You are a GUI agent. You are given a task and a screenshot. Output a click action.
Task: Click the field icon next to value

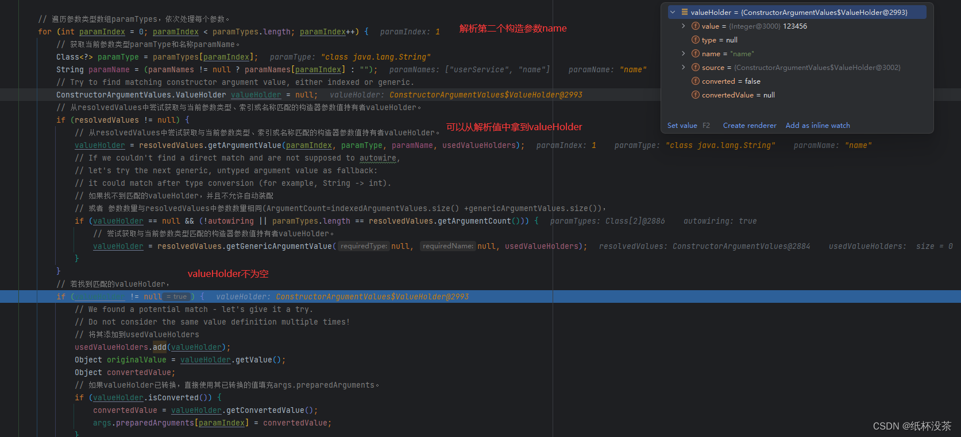click(x=696, y=26)
